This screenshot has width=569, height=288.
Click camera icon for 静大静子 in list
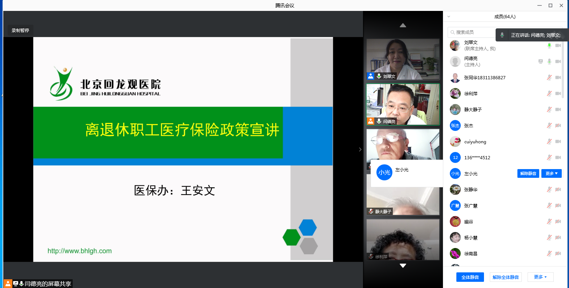pos(558,109)
